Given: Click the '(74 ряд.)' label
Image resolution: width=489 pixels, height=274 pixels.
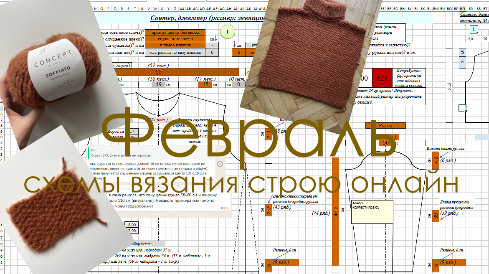Looking at the screenshot, I should click(321, 213).
